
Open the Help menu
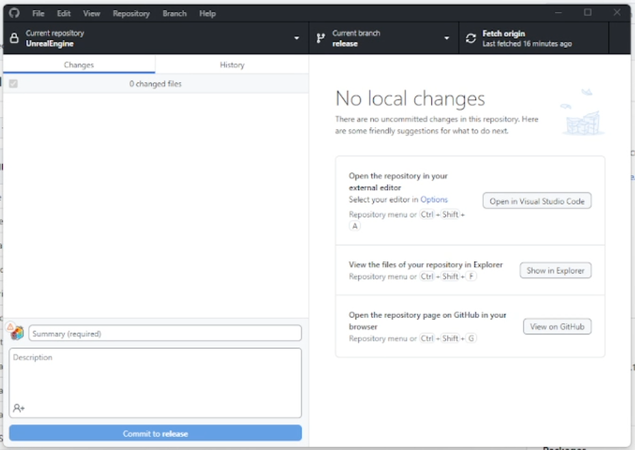tap(207, 14)
